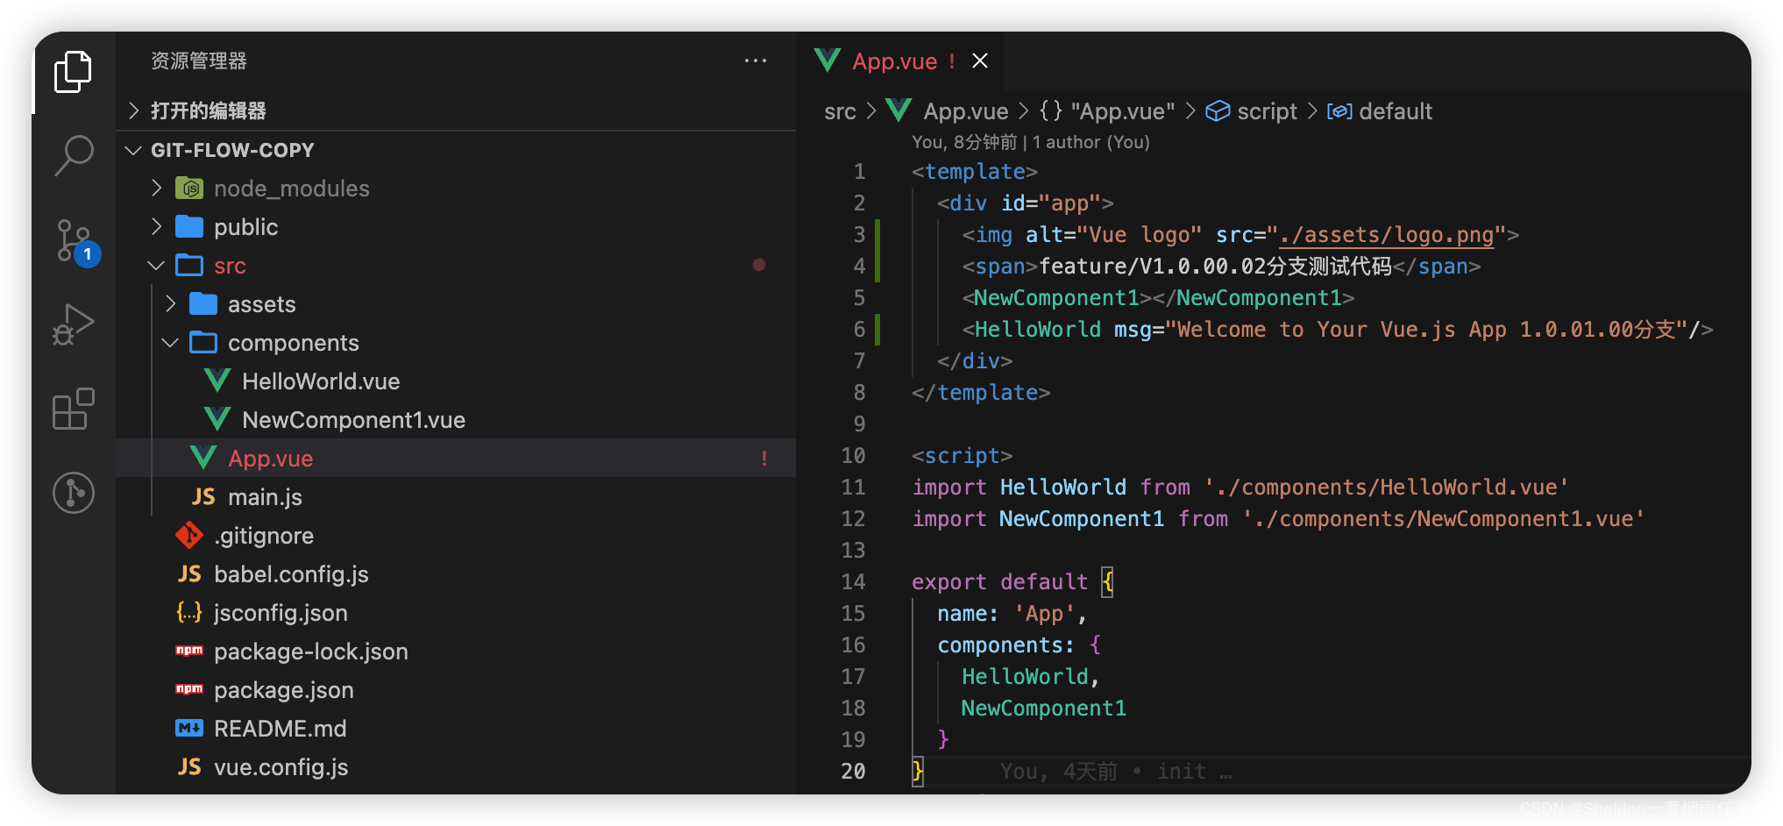This screenshot has height=826, width=1783.
Task: Click the CodeLens author info line
Action: coord(1030,142)
